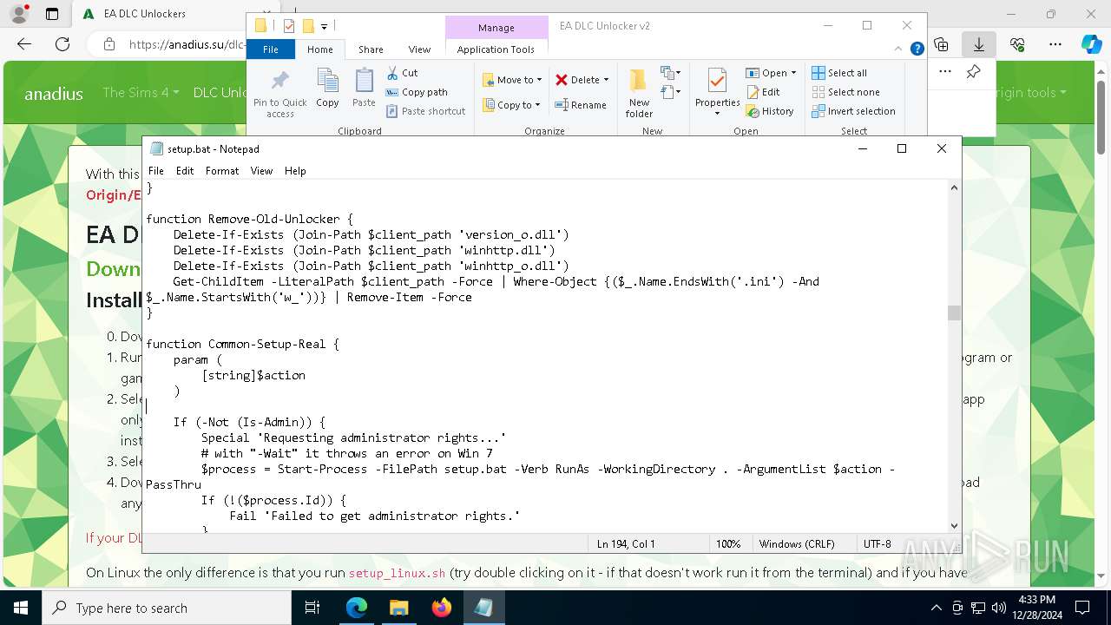Screen dimensions: 1111x625
Task: Click the Notepad scroll down arrow
Action: 954,525
